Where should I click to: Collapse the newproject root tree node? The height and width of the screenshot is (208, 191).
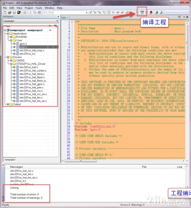5,30
